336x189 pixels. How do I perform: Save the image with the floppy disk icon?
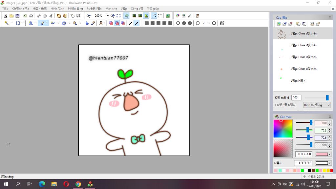[x=18, y=16]
